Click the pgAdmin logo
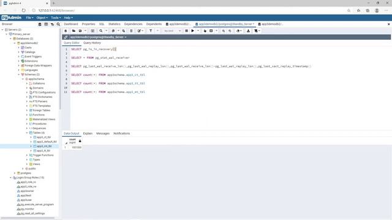Screen dimensions: 392x220 (12, 18)
